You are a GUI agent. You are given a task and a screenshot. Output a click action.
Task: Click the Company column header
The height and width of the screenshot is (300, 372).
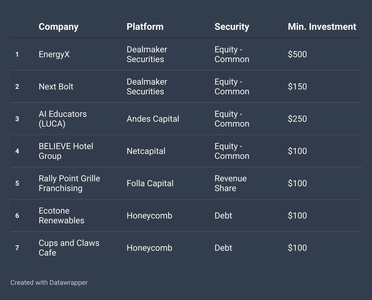59,27
